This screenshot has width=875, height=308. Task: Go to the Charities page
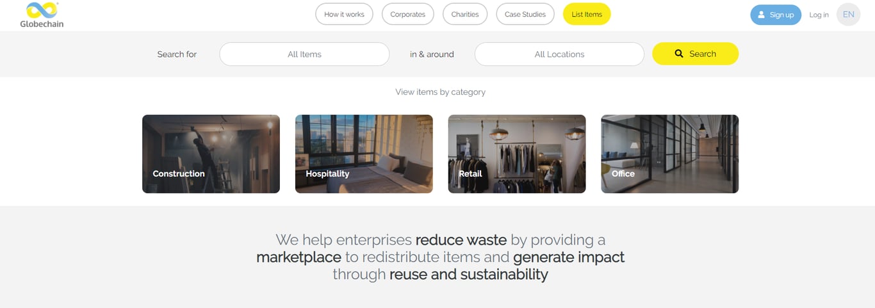pos(465,14)
